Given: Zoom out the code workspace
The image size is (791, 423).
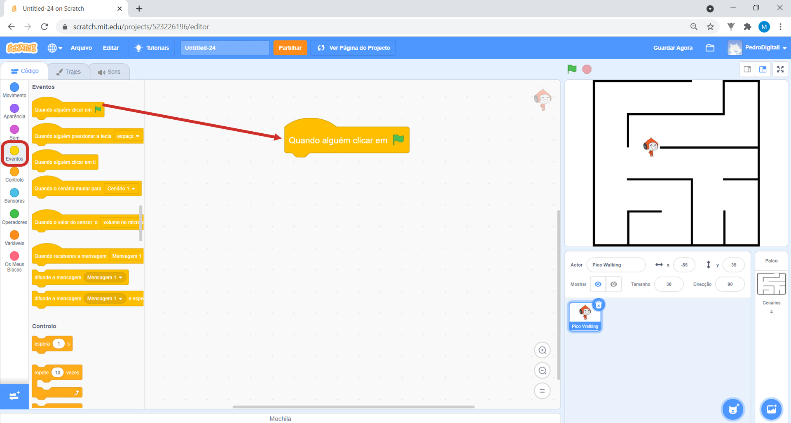Looking at the screenshot, I should coord(542,371).
